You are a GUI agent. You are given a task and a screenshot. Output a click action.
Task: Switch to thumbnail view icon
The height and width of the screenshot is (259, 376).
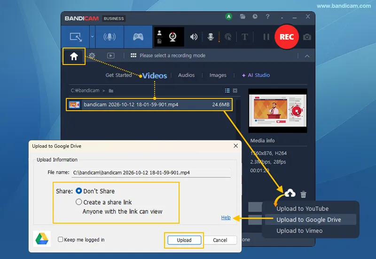coord(235,90)
